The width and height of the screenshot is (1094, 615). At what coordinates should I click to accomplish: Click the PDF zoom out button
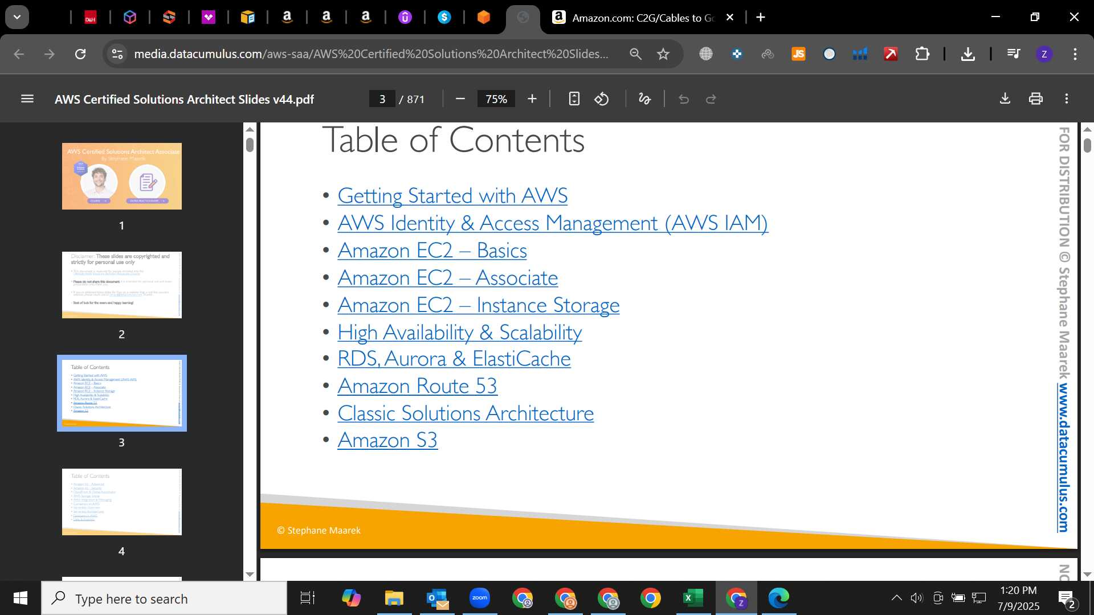[460, 99]
